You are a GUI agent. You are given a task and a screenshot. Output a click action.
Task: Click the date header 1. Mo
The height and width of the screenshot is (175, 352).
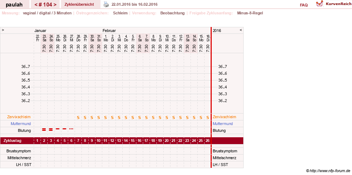[x=105, y=38]
